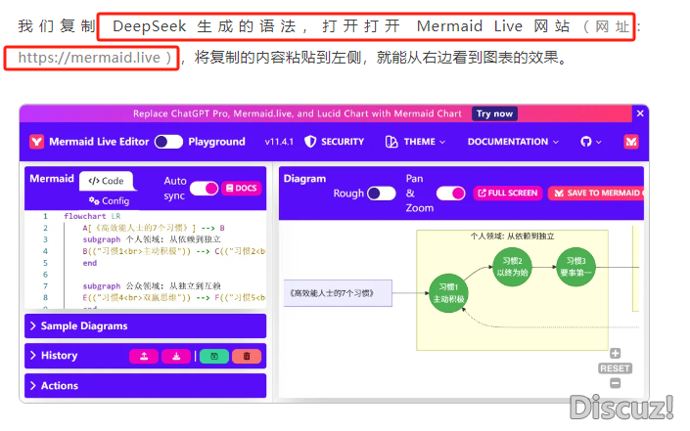Click the pink Mermaid Chart icon at far right
This screenshot has width=690, height=431.
[x=631, y=142]
